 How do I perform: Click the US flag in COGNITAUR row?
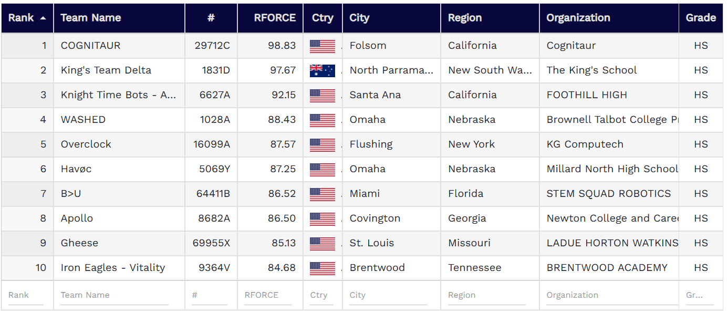[322, 46]
